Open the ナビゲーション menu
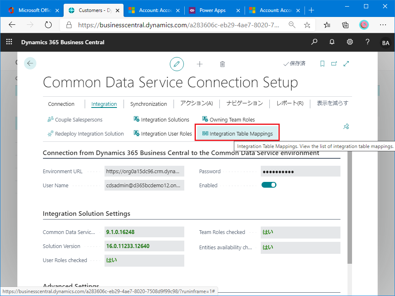This screenshot has height=296, width=395. [245, 103]
